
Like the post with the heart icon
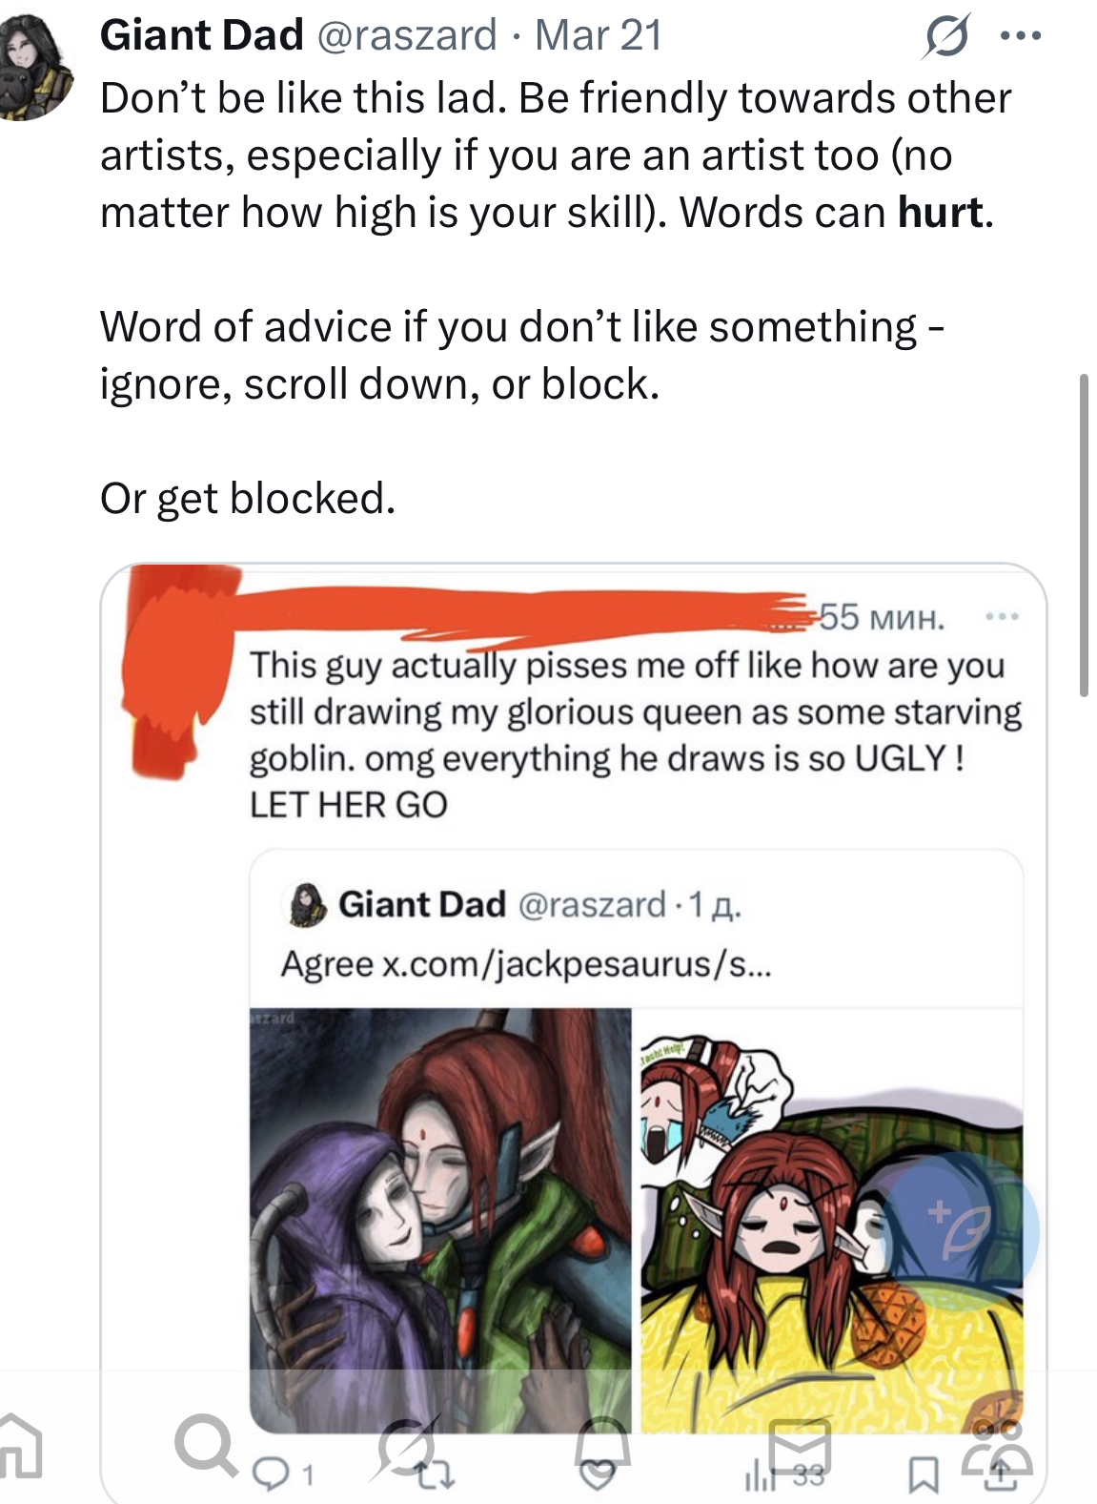pos(598,1476)
